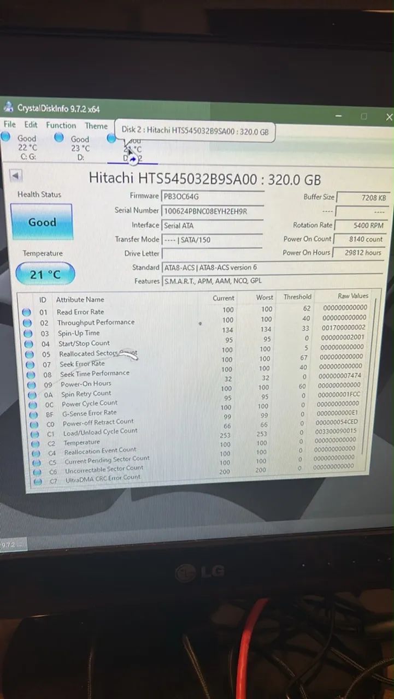Image resolution: width=394 pixels, height=699 pixels.
Task: Select the Spin-Up Time attribute name
Action: [x=79, y=333]
